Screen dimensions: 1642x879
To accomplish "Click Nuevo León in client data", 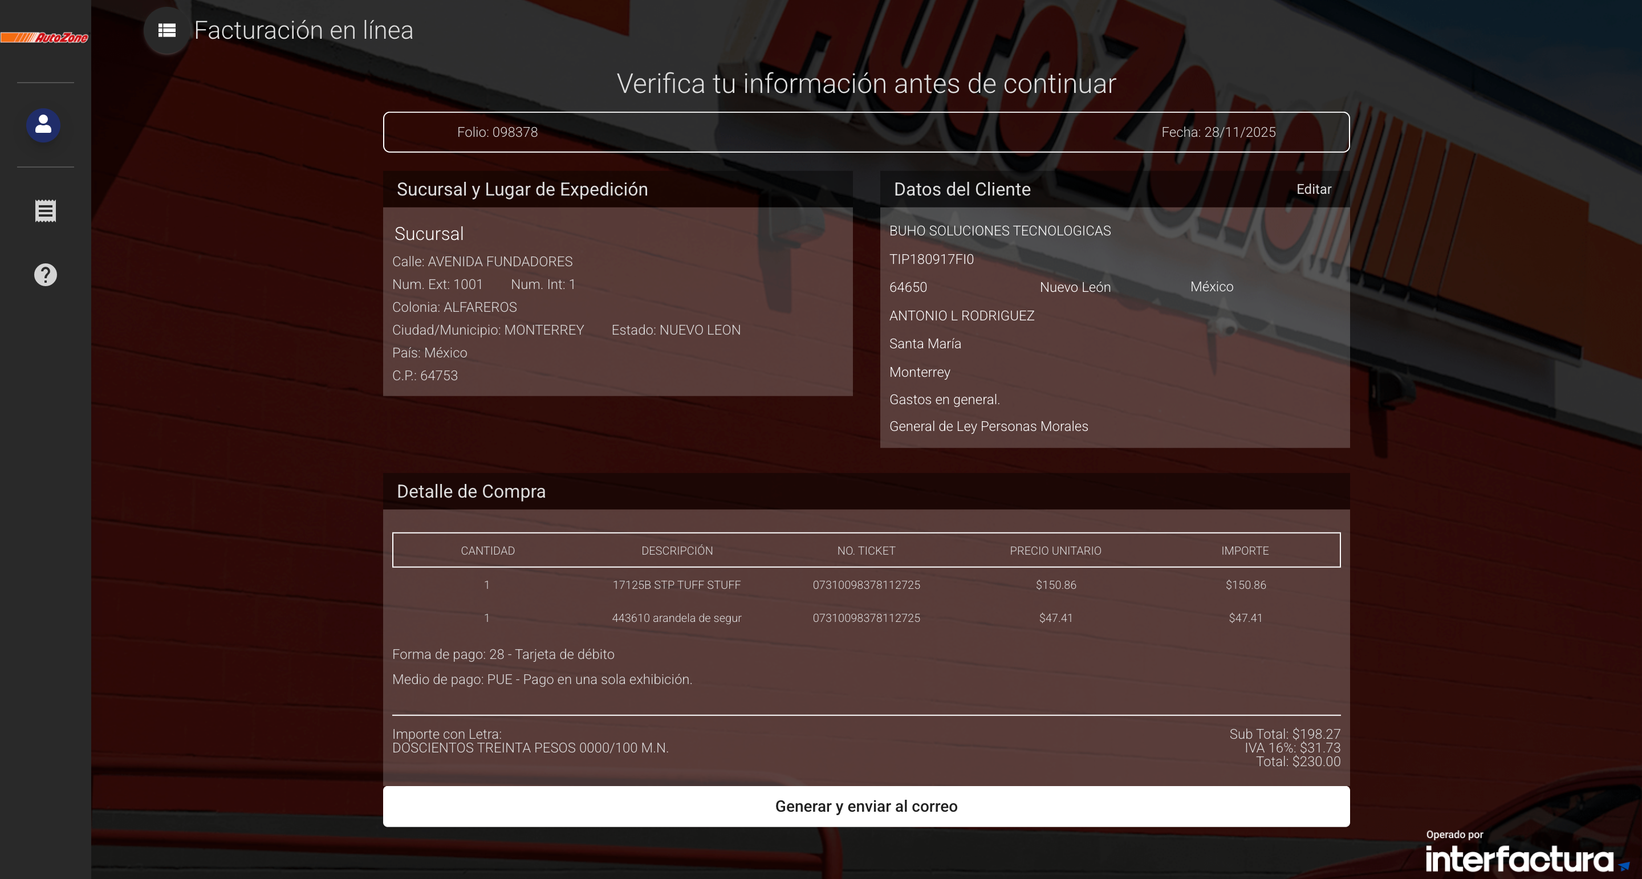I will [1075, 287].
